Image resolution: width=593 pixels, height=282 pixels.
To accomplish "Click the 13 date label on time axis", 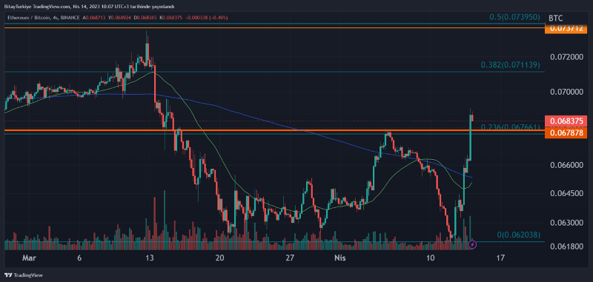I will pyautogui.click(x=150, y=258).
